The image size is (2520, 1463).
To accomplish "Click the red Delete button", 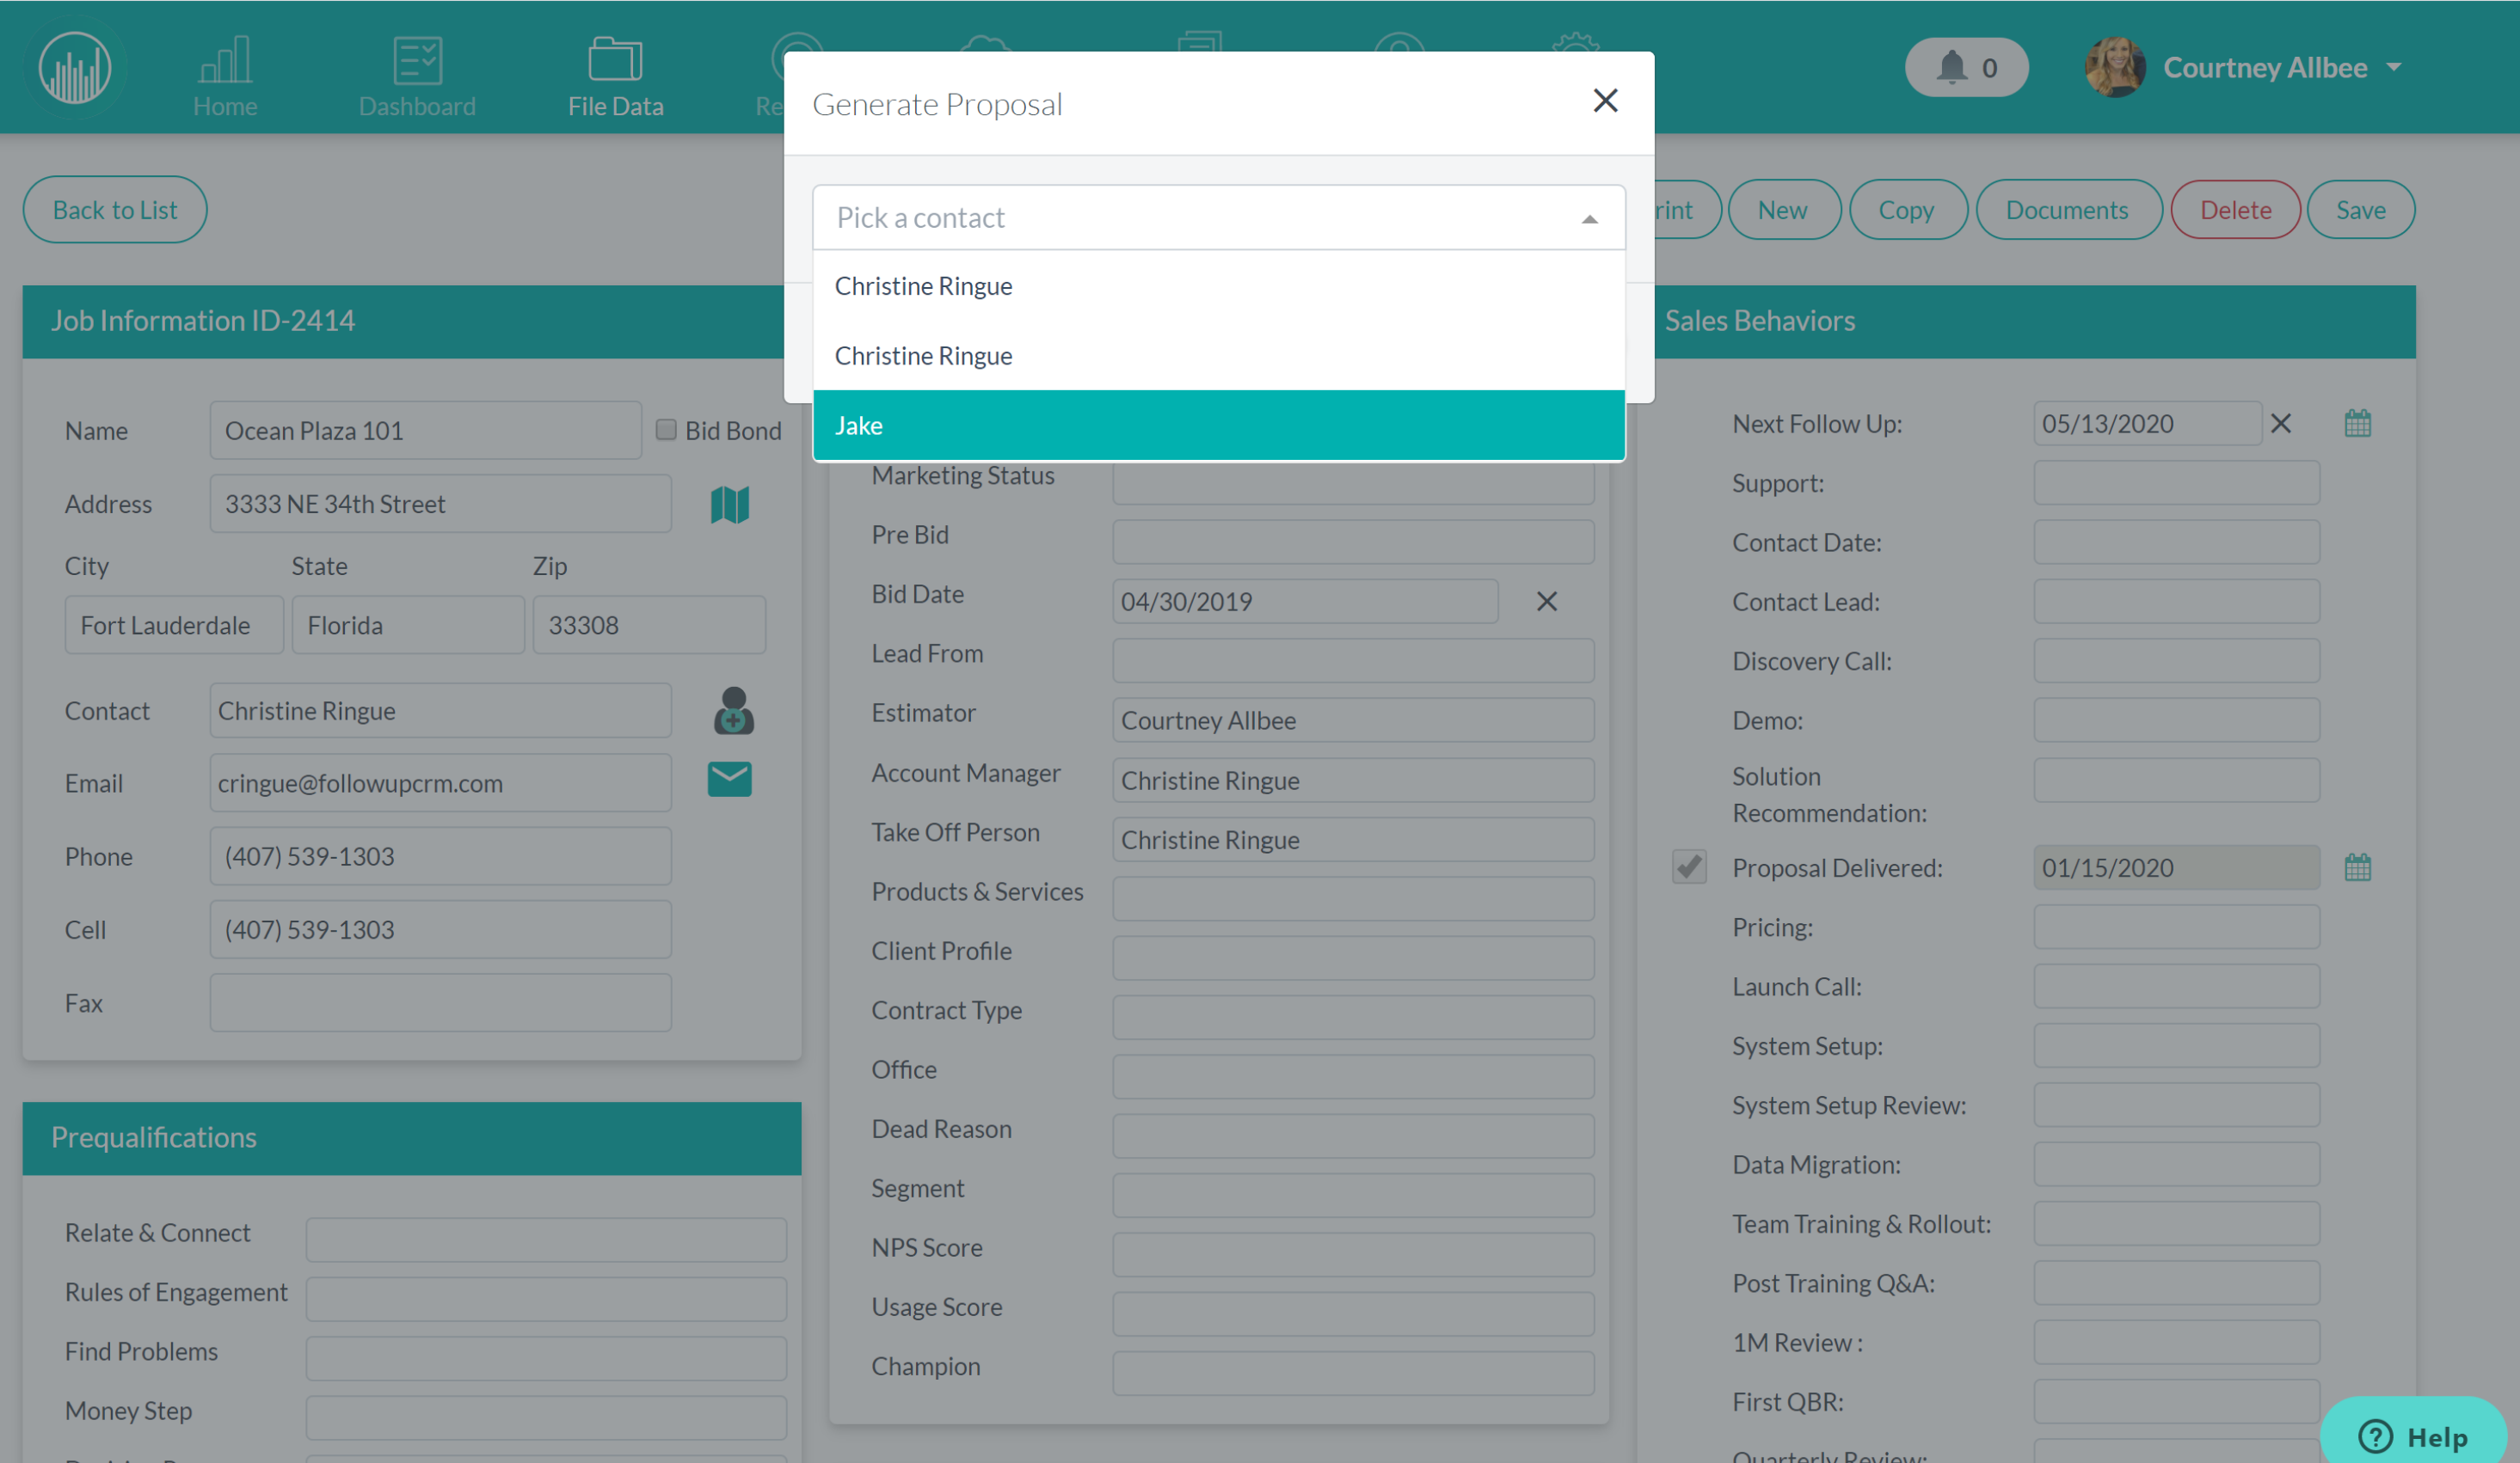I will coord(2235,210).
